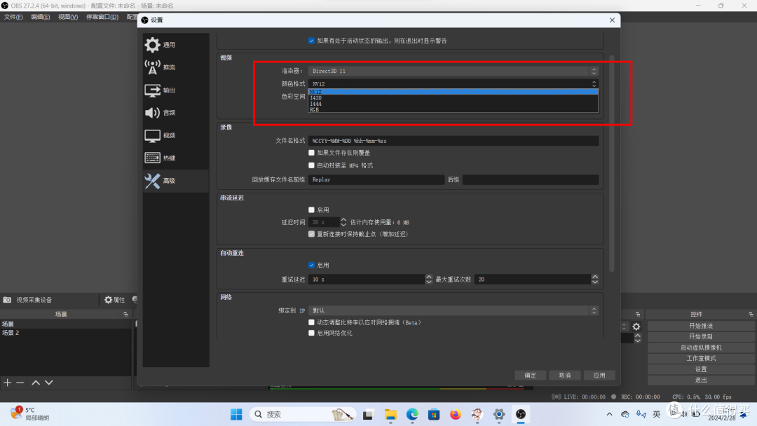The image size is (757, 426).
Task: Toggle 重新连接时保持截止点 checkbox
Action: pos(311,234)
